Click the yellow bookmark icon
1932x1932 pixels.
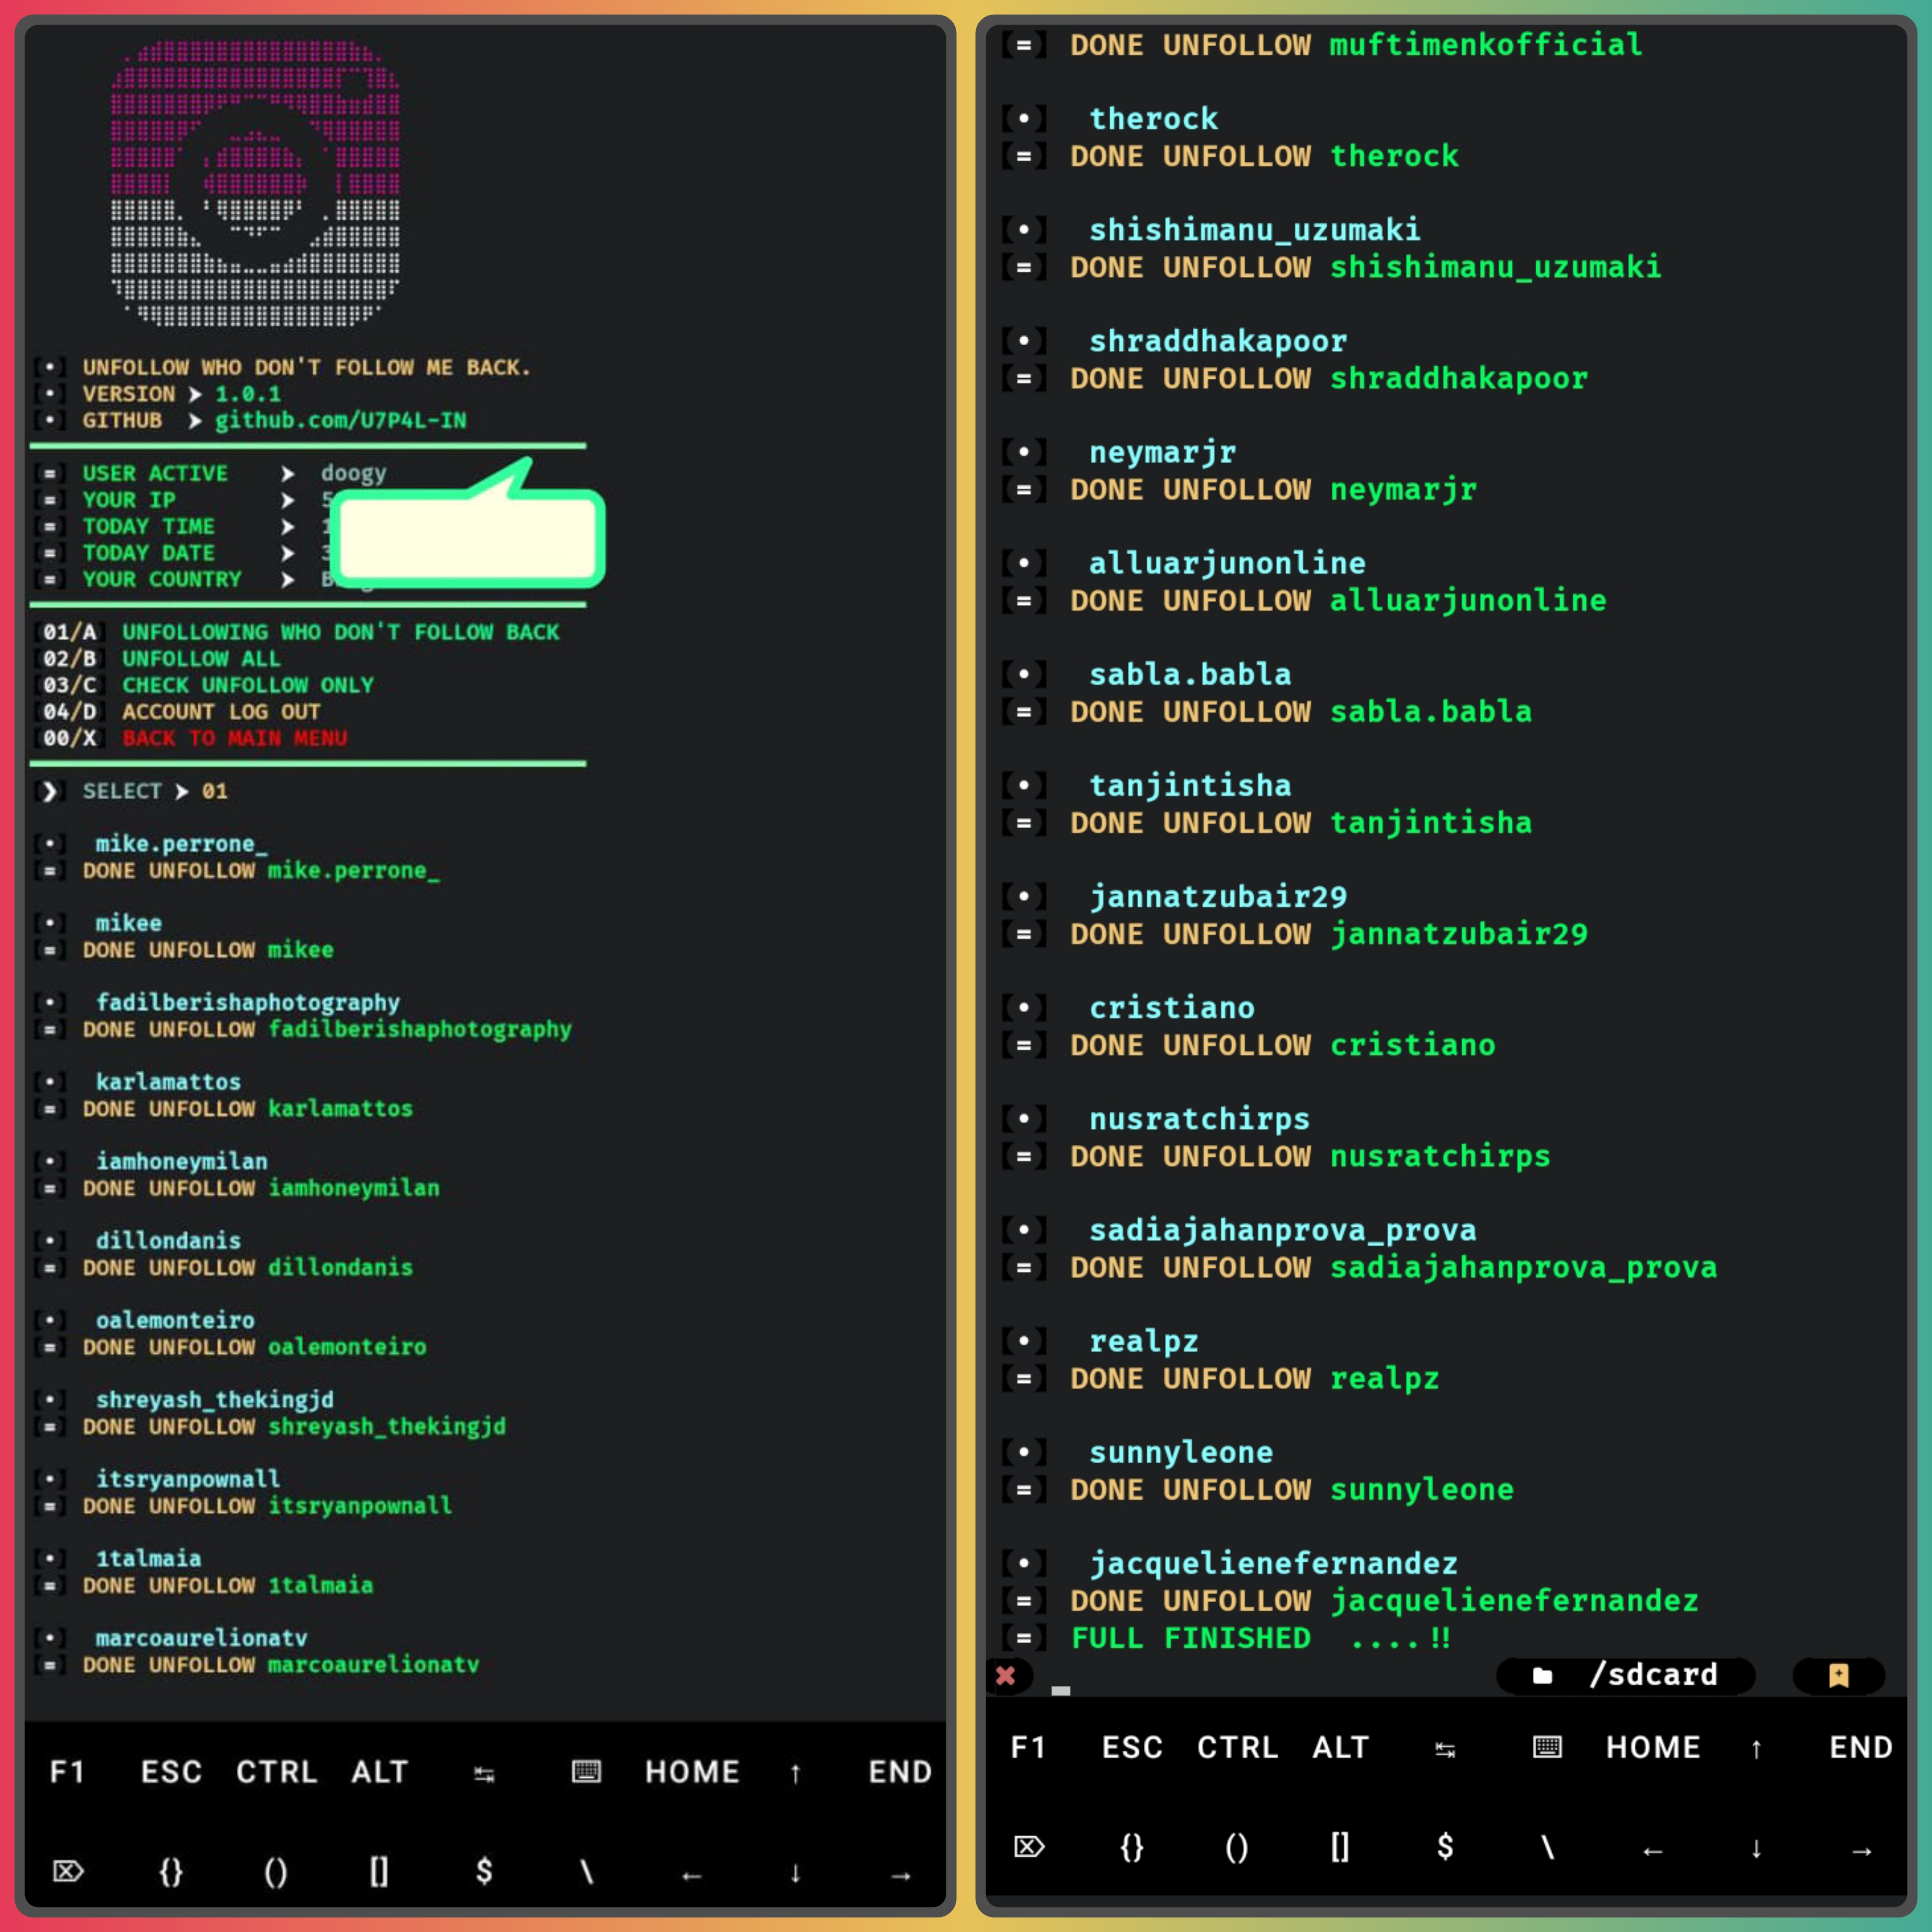[x=1838, y=1675]
